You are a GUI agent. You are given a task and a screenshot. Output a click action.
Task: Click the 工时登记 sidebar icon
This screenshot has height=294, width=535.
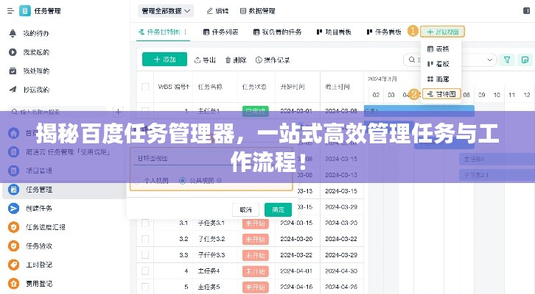(x=13, y=265)
